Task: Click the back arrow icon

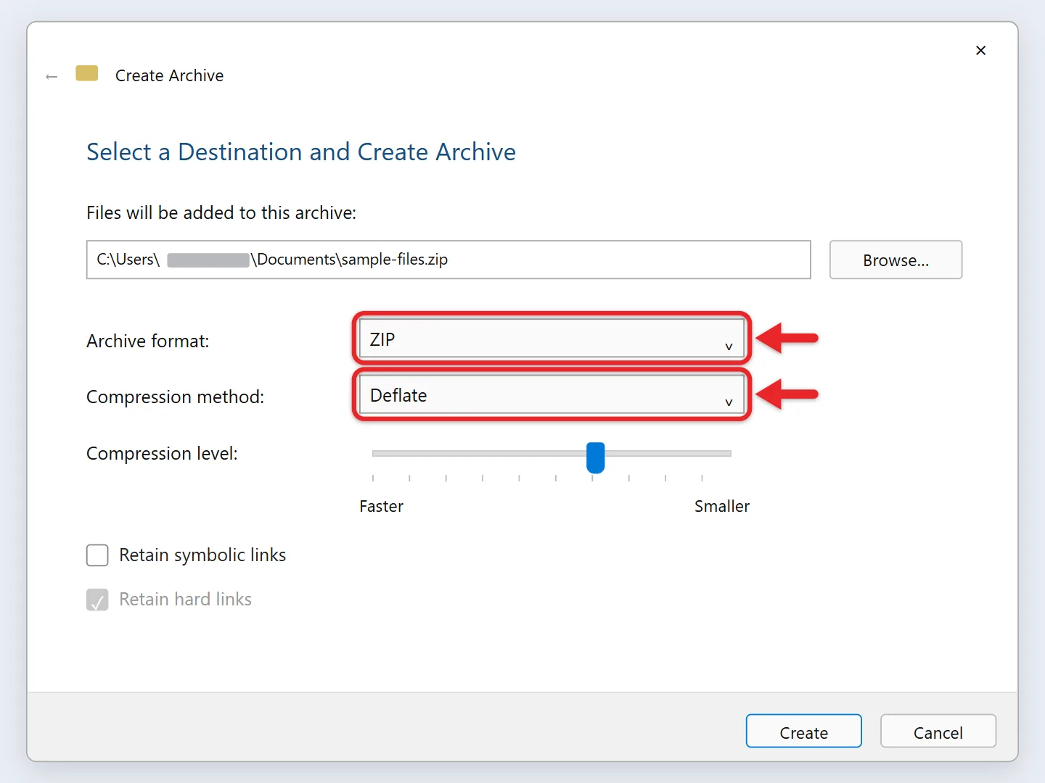Action: [52, 76]
